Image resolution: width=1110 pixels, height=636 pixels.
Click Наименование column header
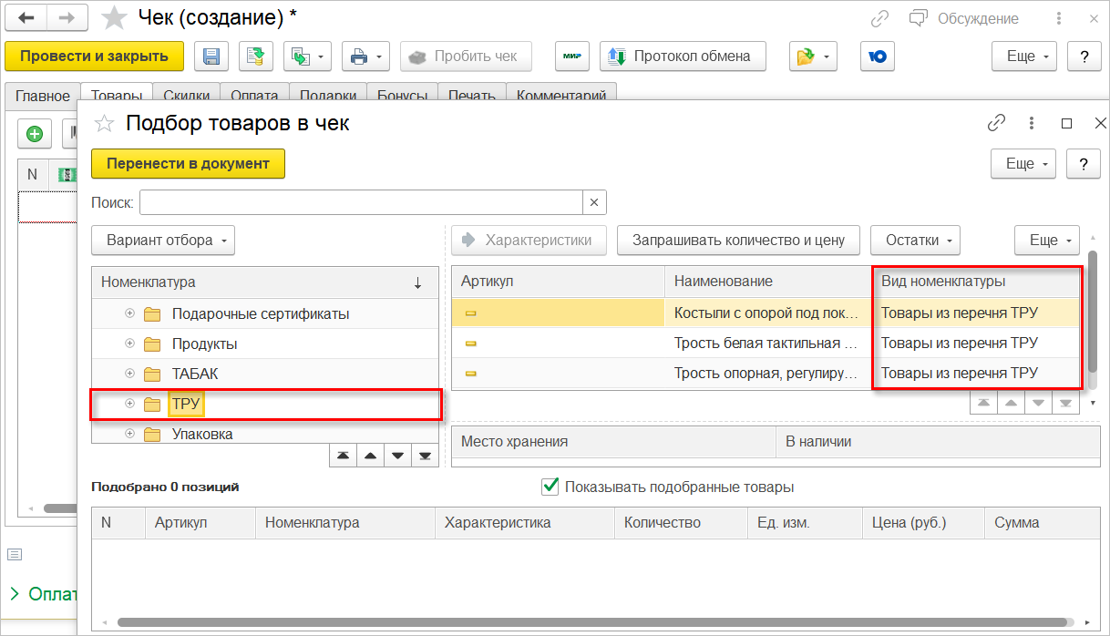pos(768,282)
